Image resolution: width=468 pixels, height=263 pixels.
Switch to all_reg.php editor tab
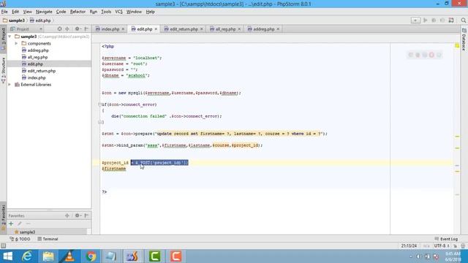coord(225,29)
